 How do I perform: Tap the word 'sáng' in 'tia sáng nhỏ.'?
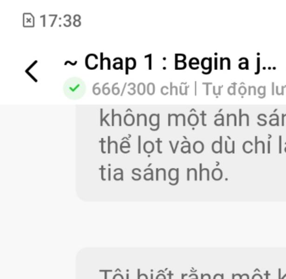coord(155,173)
